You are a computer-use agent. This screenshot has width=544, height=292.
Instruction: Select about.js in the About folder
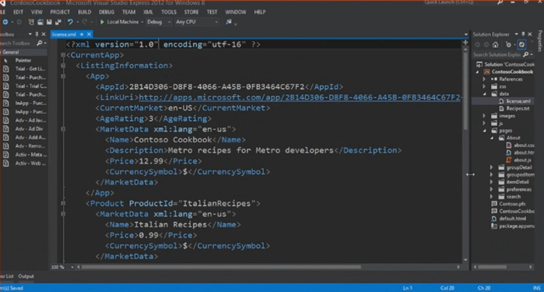522,160
